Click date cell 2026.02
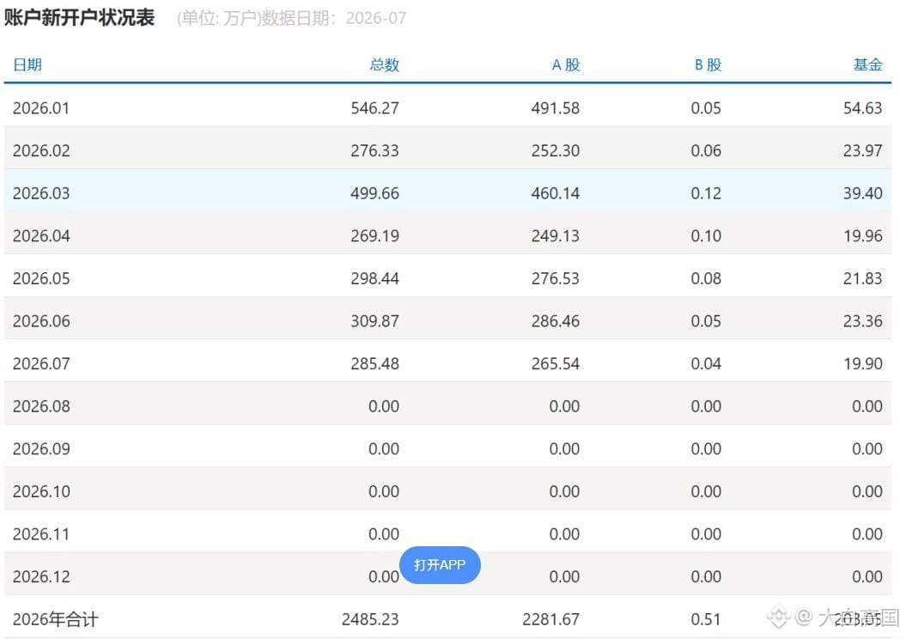 41,151
